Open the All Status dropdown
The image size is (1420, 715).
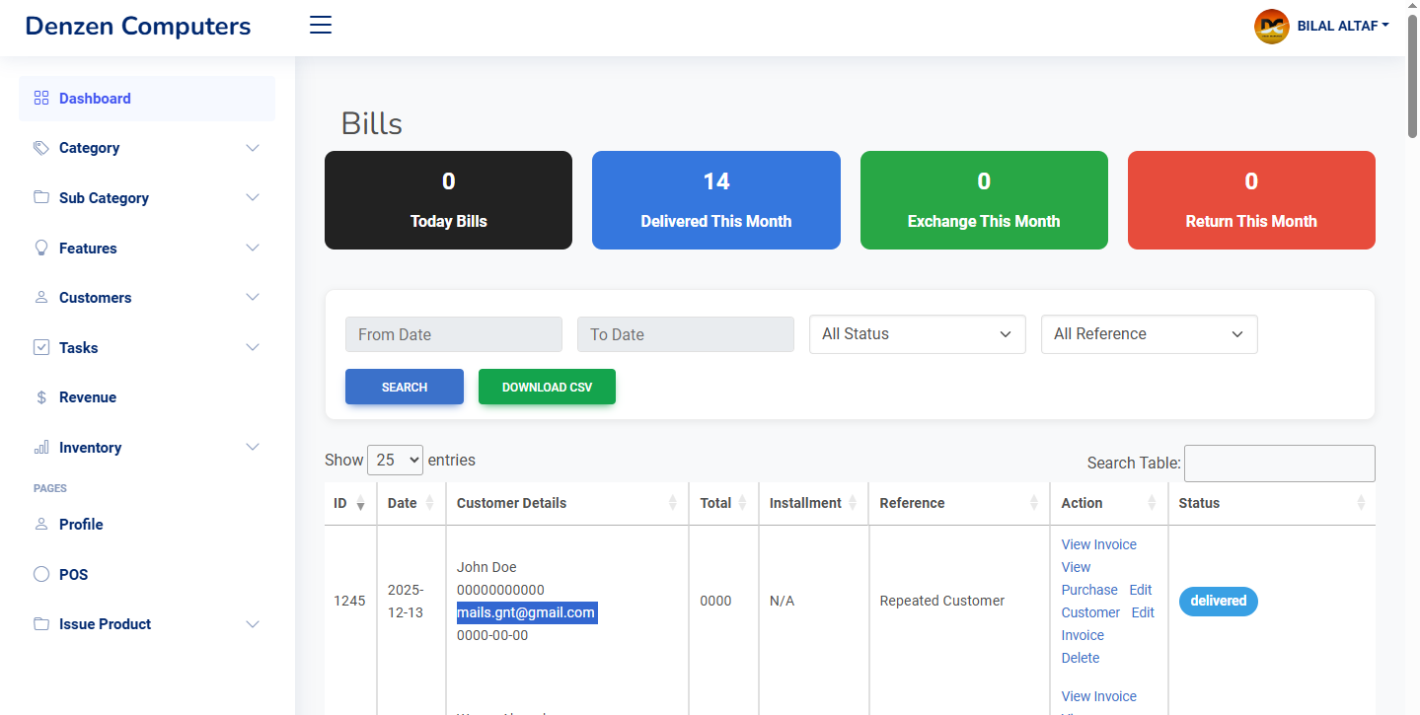[916, 333]
